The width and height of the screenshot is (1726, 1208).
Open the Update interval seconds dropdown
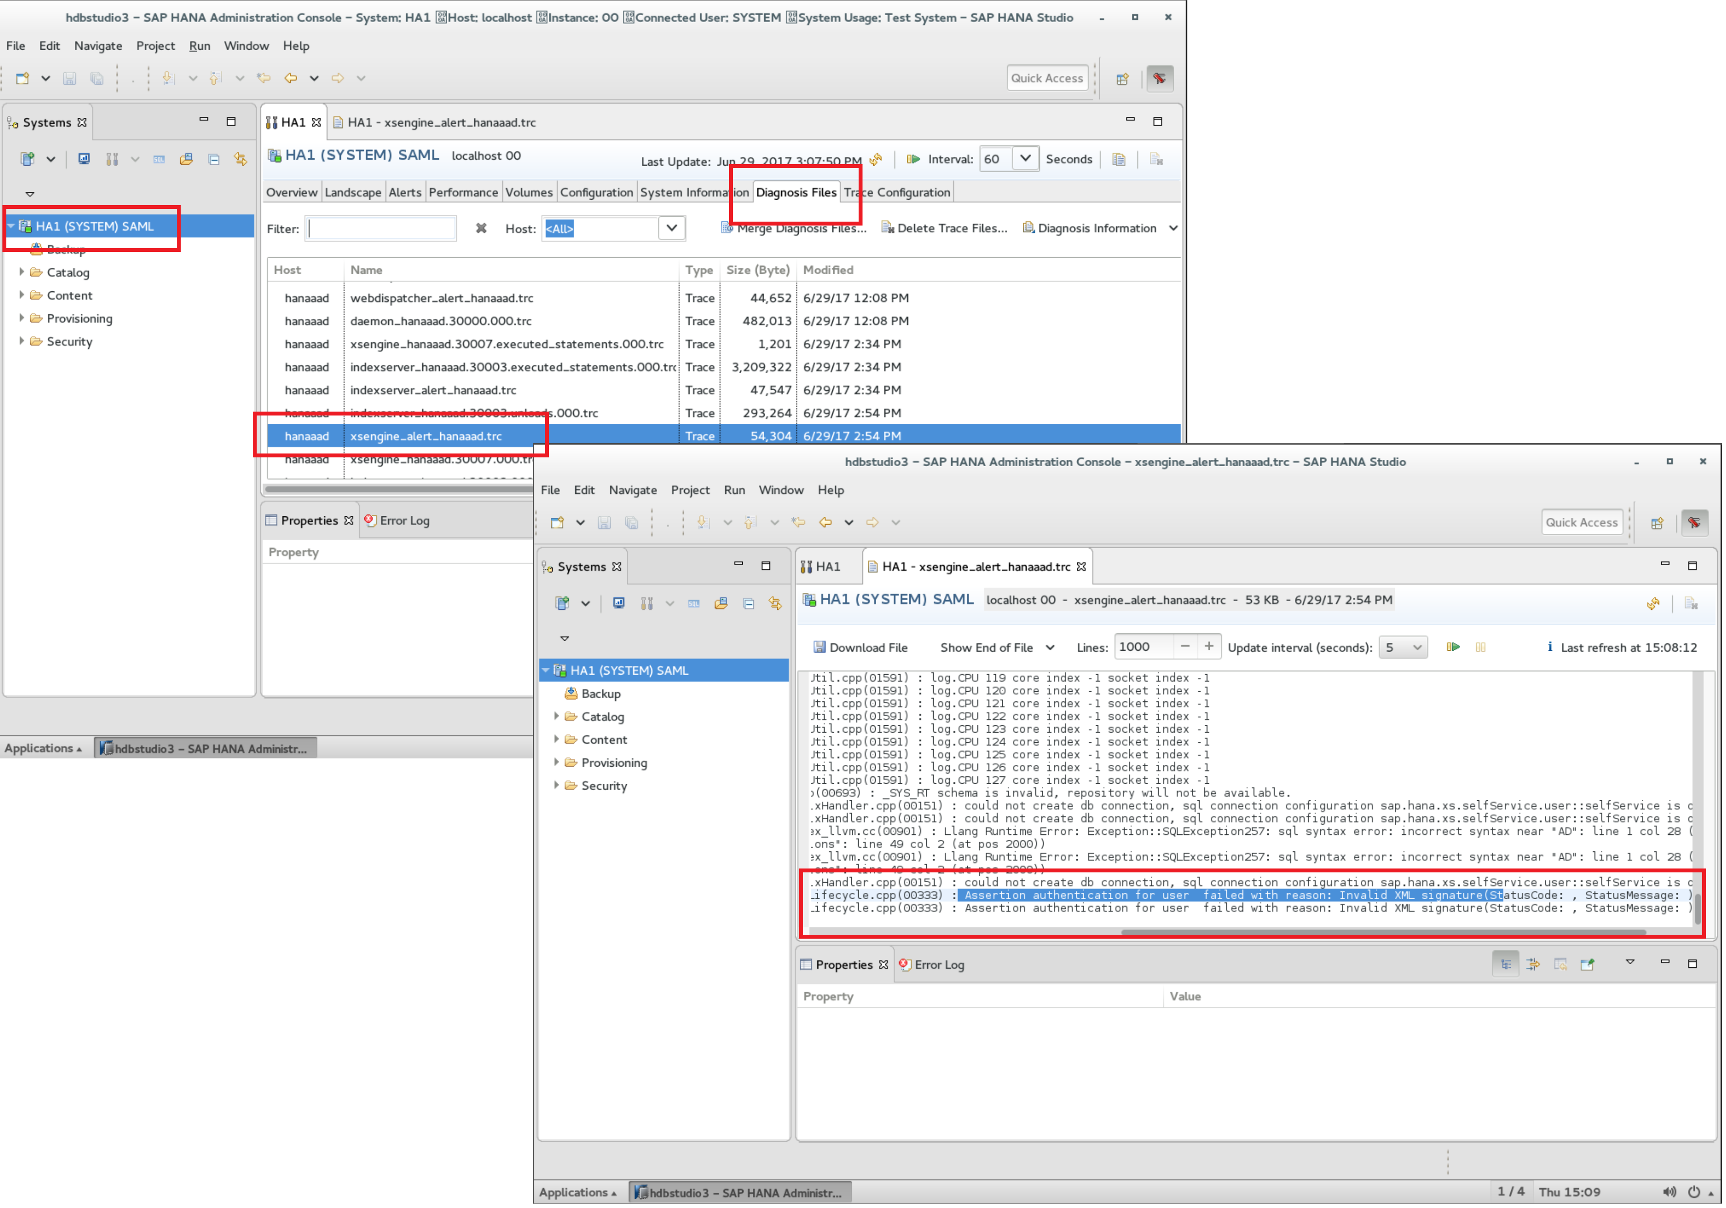[x=1403, y=648]
